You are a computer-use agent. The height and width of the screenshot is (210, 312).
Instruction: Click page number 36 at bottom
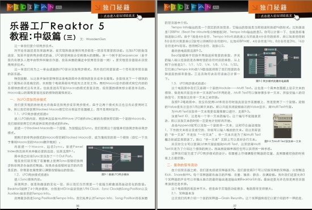[x=78, y=205]
